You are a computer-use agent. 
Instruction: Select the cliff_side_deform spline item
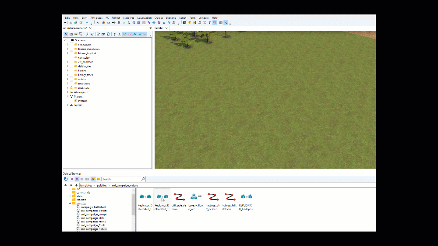179,202
